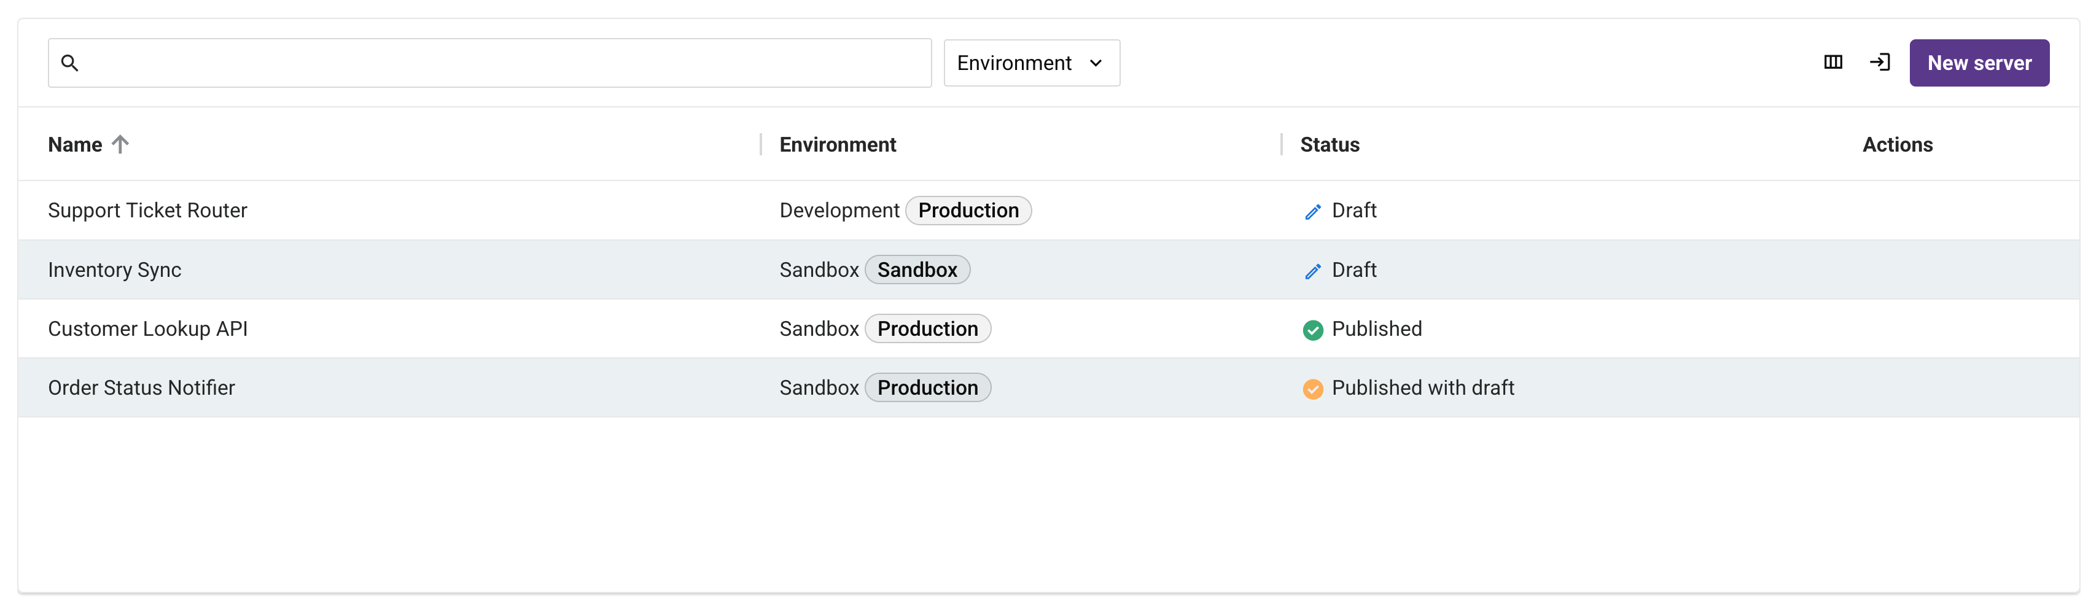This screenshot has width=2099, height=609.
Task: Open the Environment filter dropdown
Action: (x=1030, y=63)
